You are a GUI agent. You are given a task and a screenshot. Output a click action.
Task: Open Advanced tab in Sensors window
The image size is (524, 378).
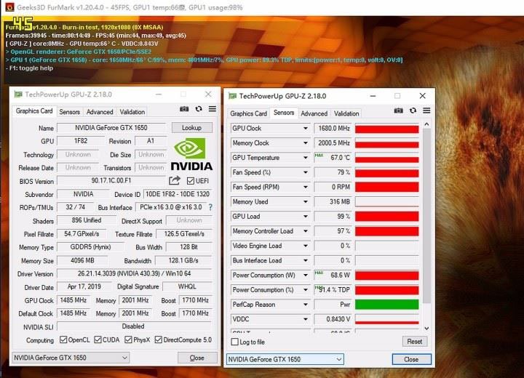pyautogui.click(x=314, y=113)
